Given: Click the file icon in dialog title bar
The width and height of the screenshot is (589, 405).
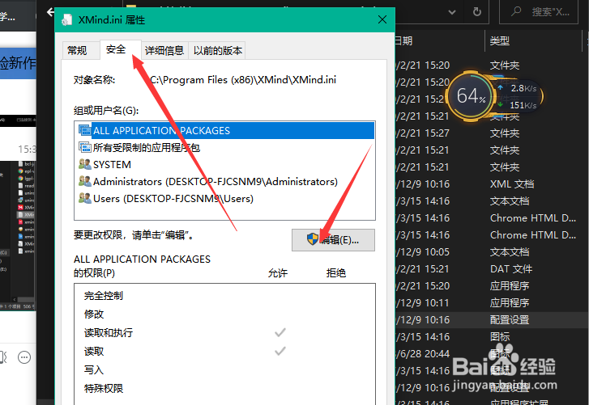Looking at the screenshot, I should click(67, 20).
